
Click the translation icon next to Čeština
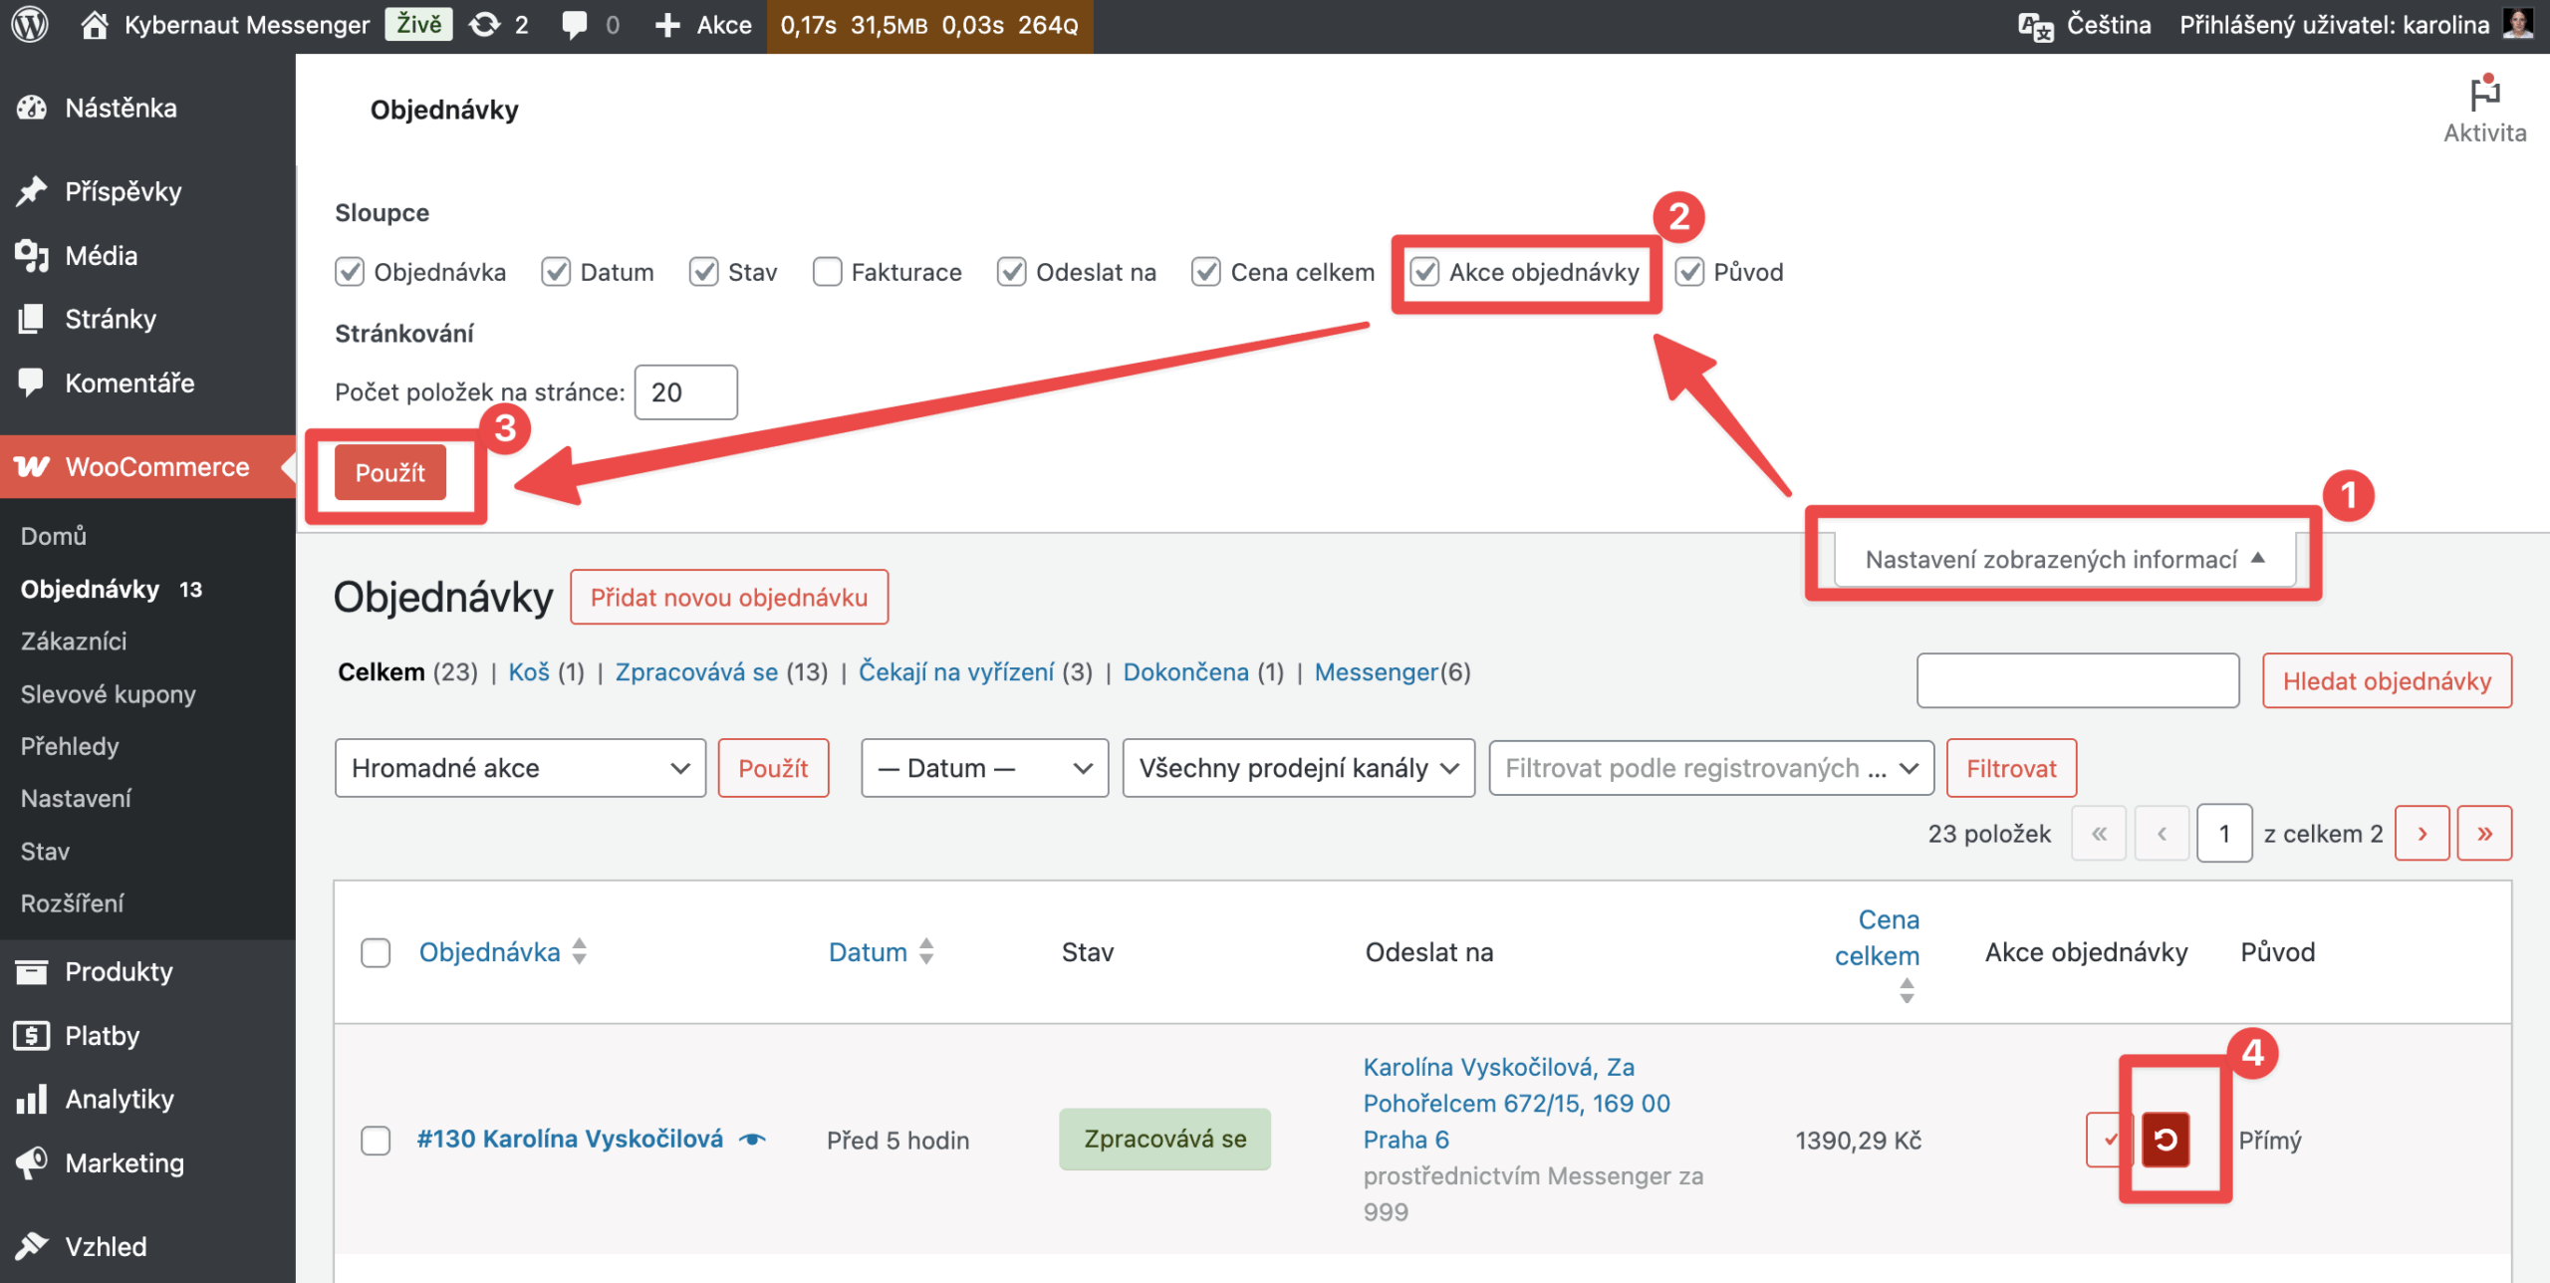[x=2034, y=26]
